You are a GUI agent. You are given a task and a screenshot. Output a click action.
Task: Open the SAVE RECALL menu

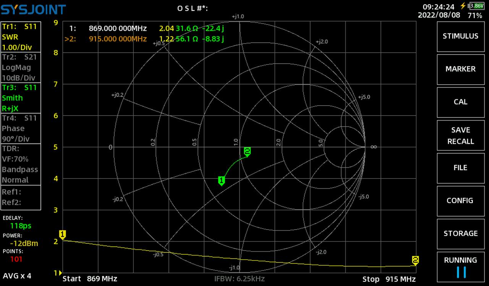click(x=460, y=135)
